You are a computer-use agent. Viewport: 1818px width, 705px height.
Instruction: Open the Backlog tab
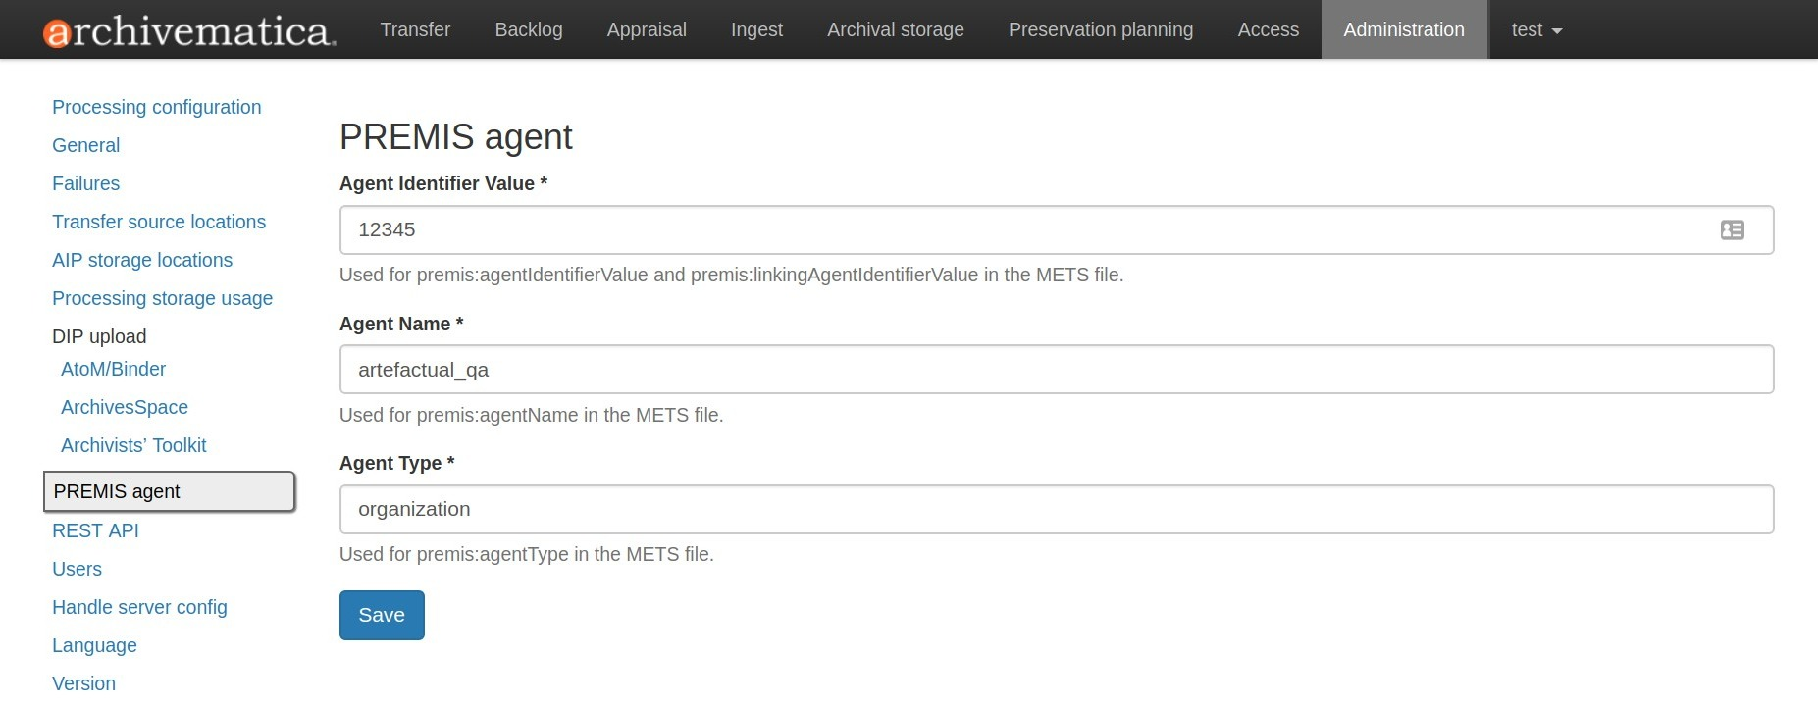(x=528, y=30)
